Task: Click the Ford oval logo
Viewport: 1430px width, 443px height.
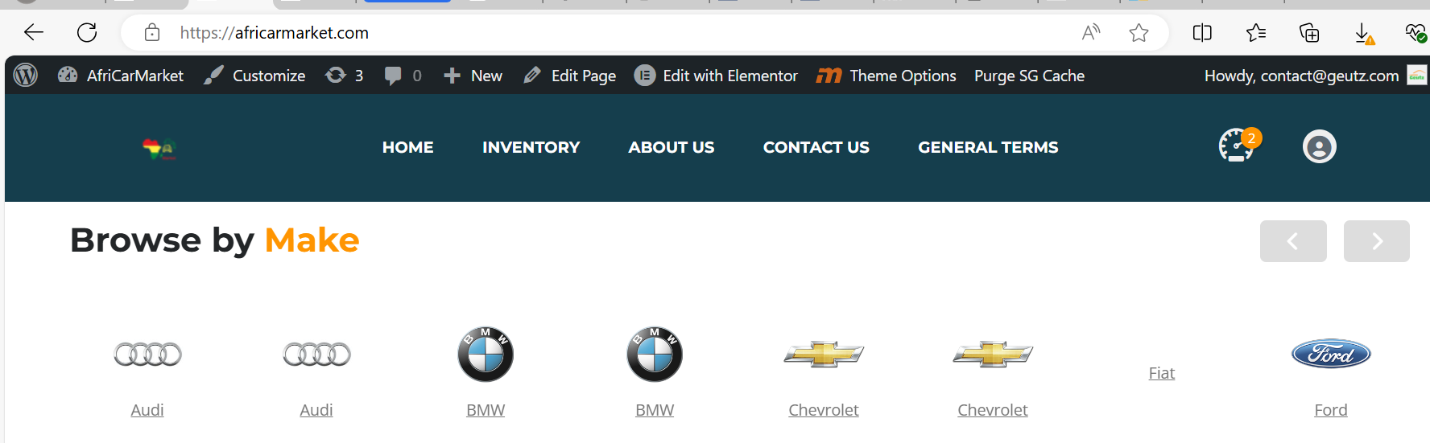Action: pos(1331,354)
